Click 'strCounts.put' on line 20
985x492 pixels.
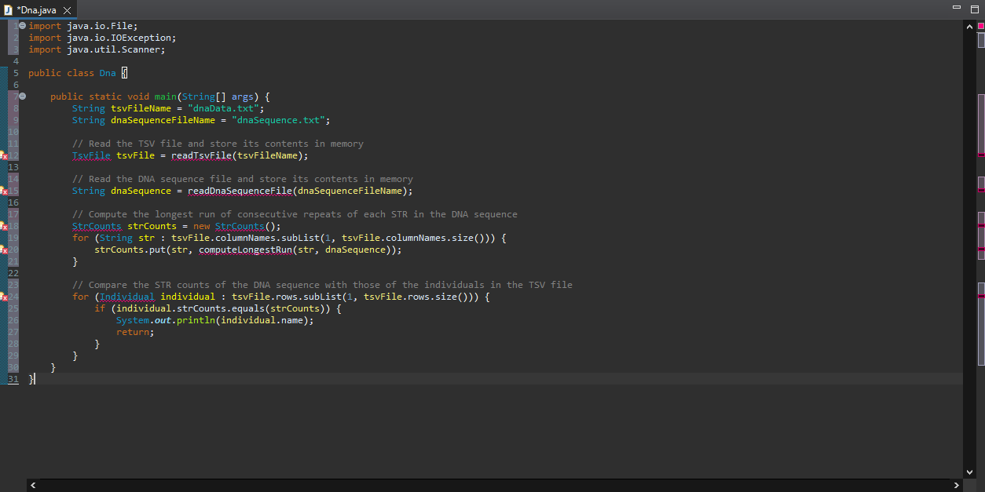coord(130,250)
